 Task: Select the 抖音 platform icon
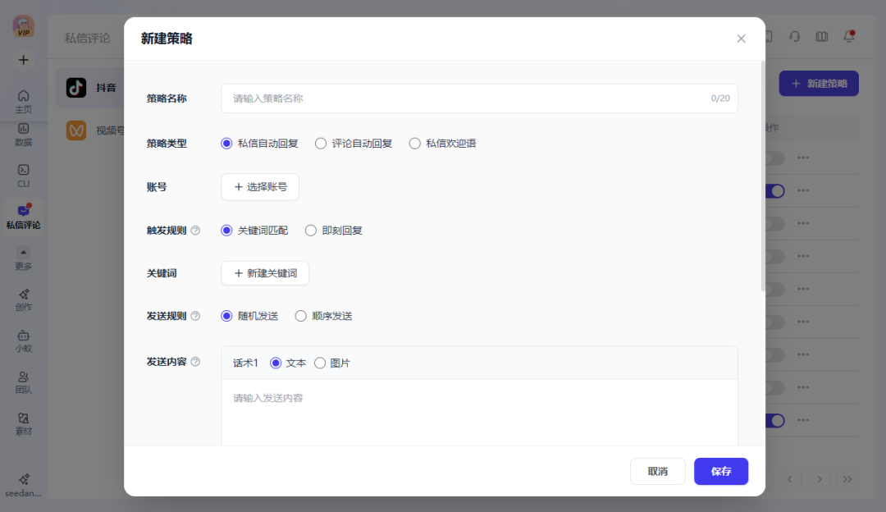(76, 88)
